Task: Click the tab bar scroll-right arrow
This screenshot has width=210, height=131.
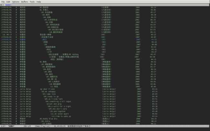Action: [x=4, y=5]
